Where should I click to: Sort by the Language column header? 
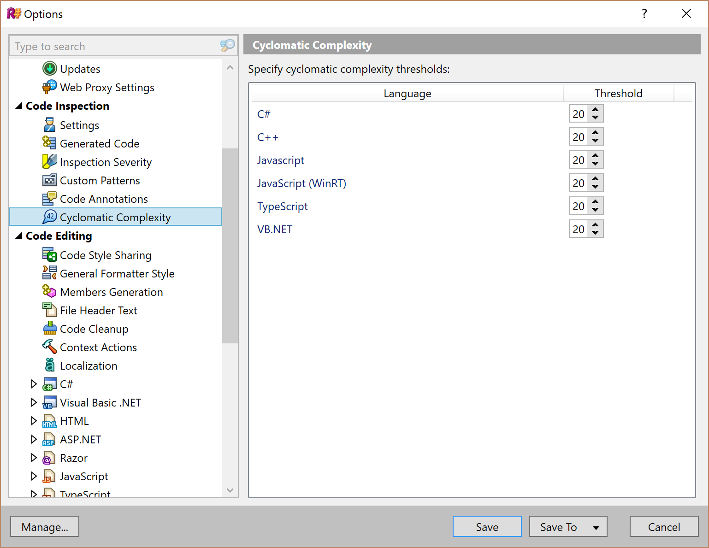(x=407, y=94)
